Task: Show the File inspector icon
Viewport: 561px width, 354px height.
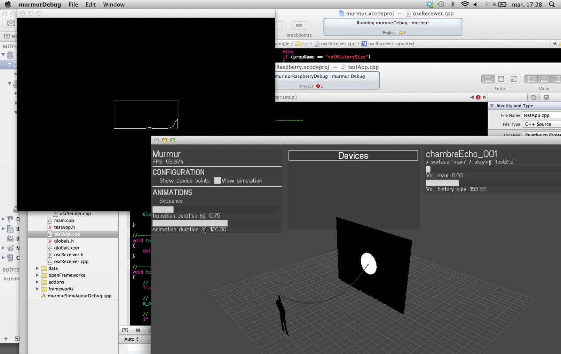Action: pyautogui.click(x=534, y=97)
